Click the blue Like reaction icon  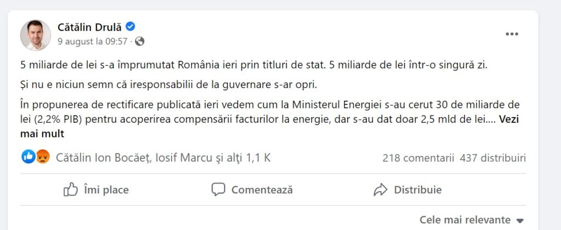(x=28, y=157)
